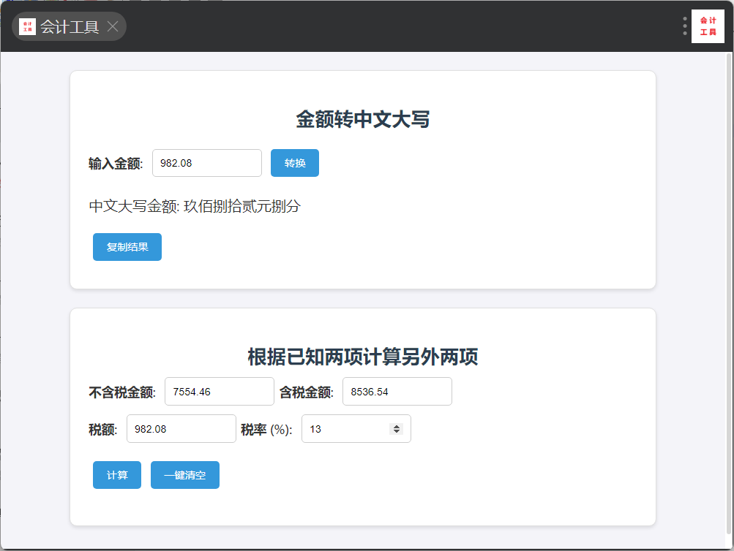The height and width of the screenshot is (551, 734).
Task: Click the 一键清空 button
Action: (185, 475)
